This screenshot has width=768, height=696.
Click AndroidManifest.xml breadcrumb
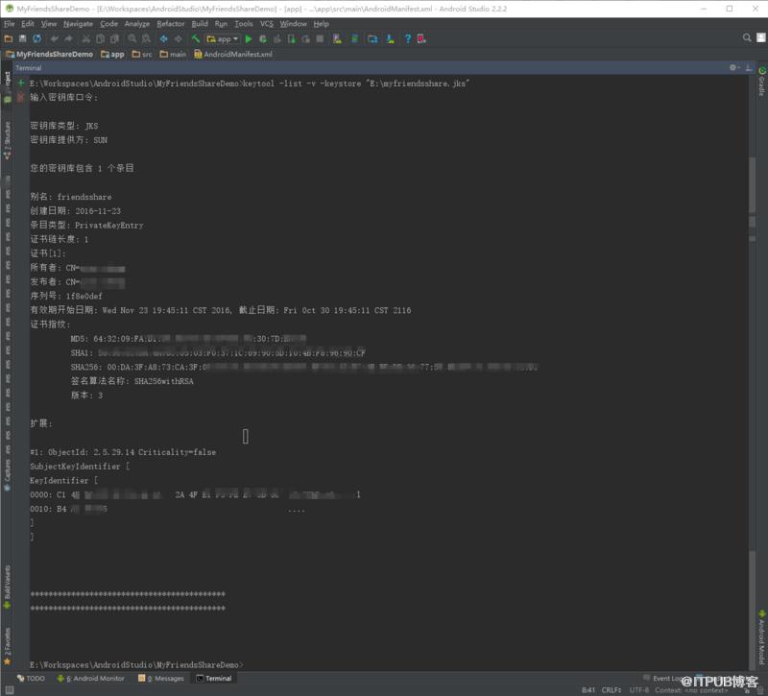click(x=233, y=55)
